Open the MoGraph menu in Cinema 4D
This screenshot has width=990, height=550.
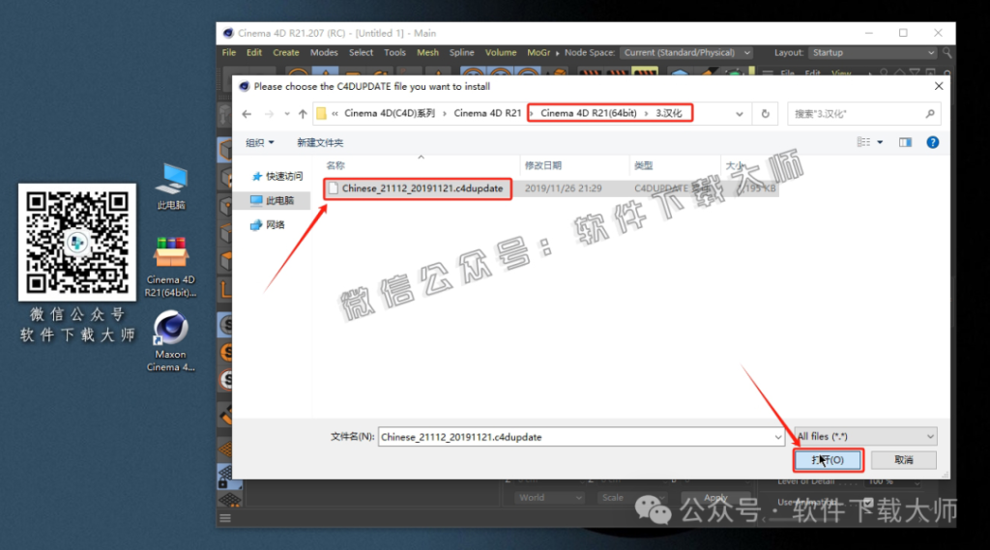point(539,52)
